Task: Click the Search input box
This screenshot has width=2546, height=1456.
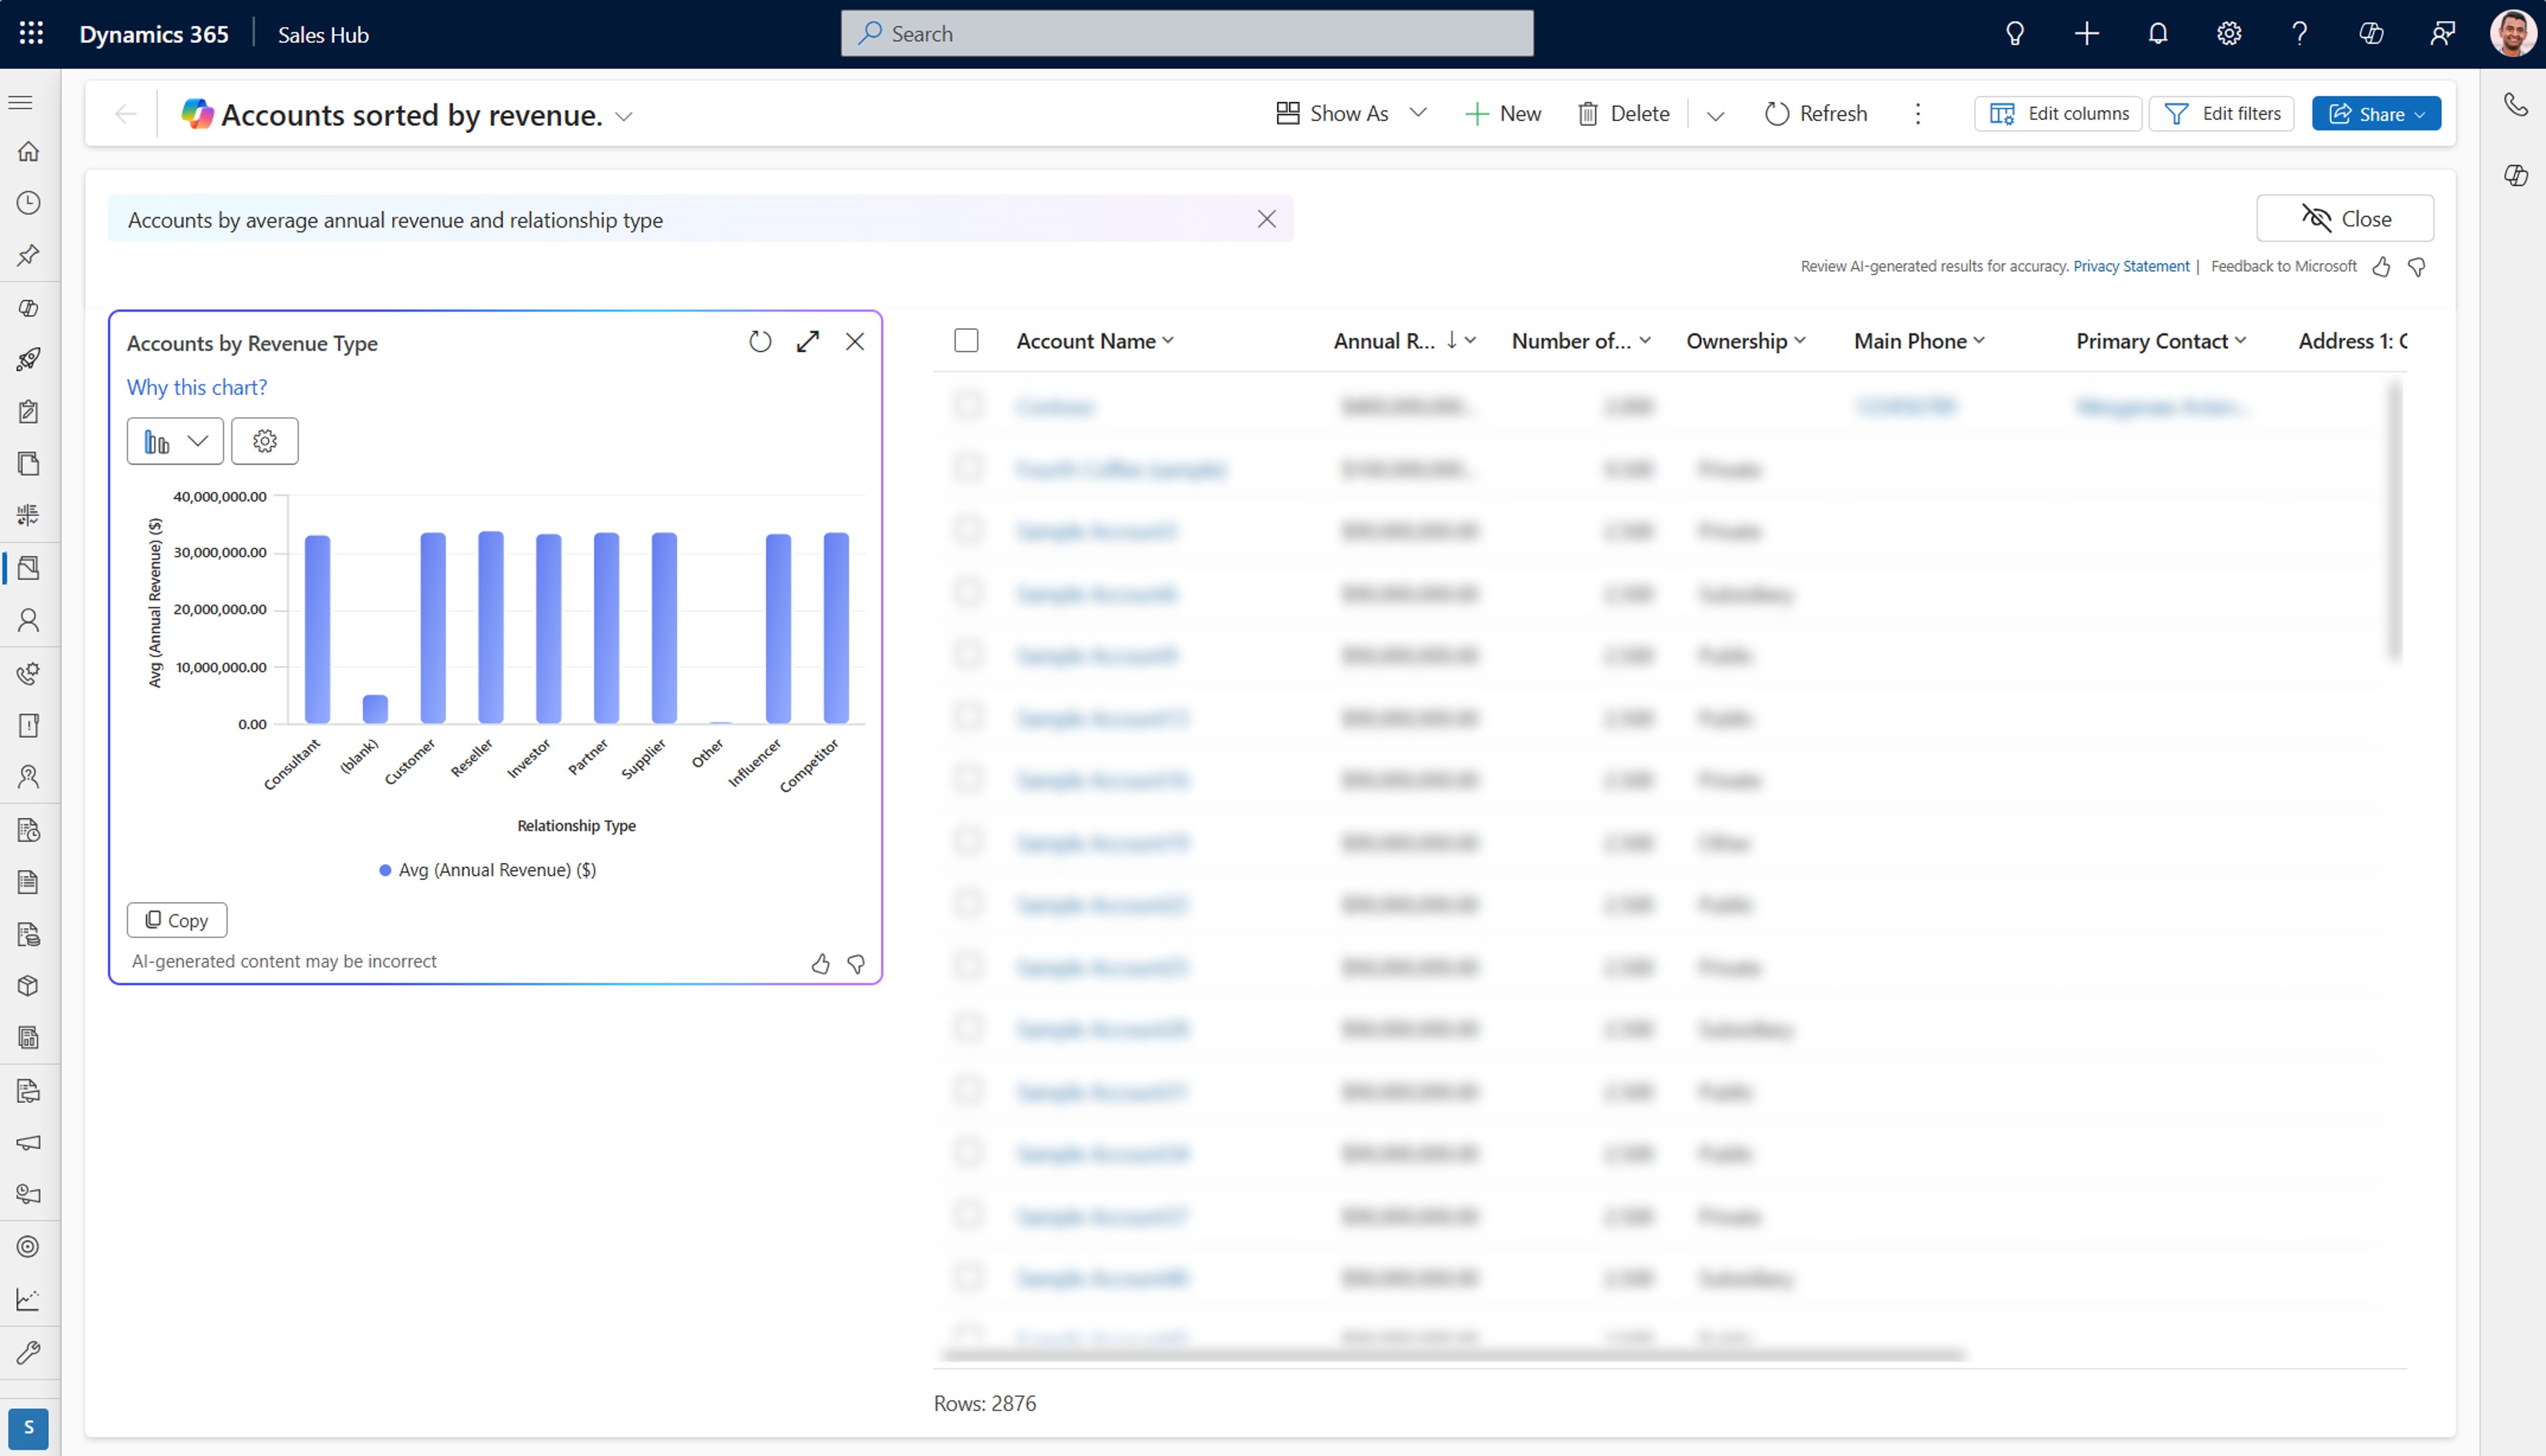Action: click(x=1186, y=34)
